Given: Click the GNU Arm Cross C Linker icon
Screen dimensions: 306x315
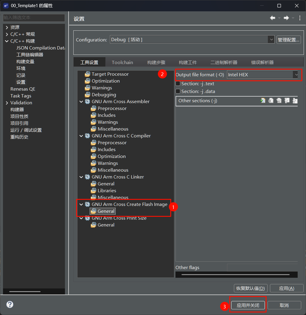Looking at the screenshot, I should 87,177.
